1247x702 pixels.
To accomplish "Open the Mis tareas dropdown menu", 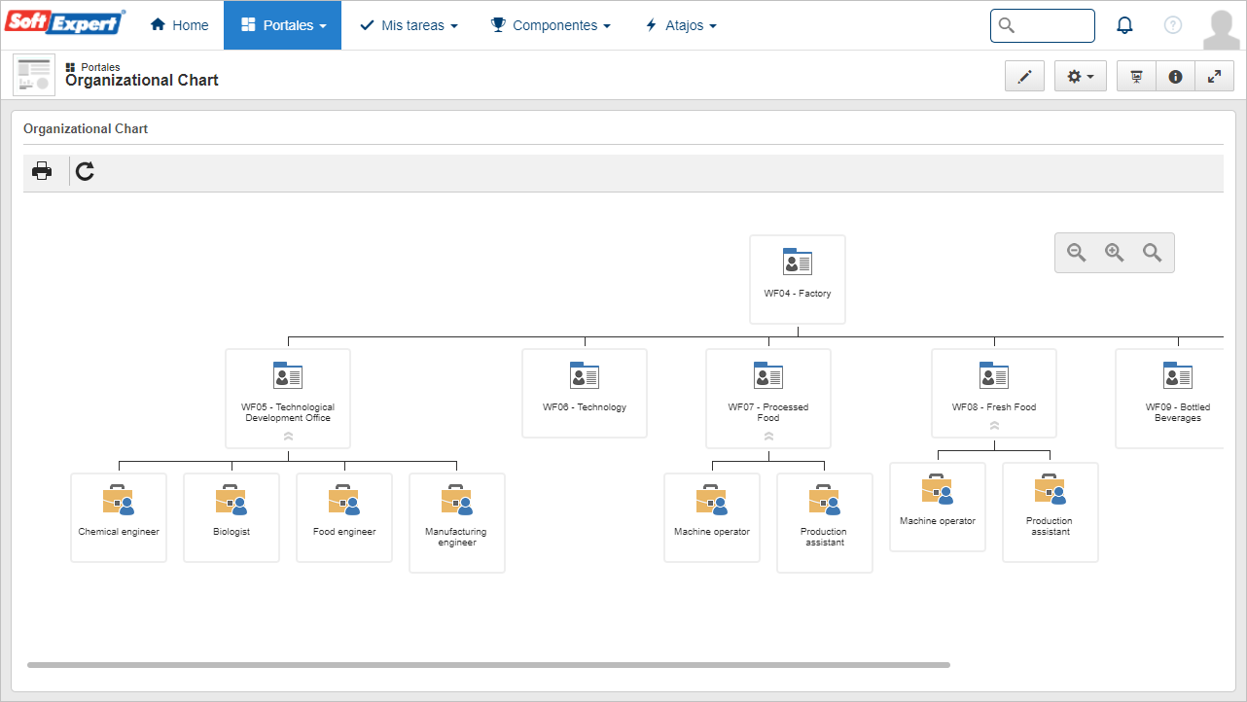I will click(x=409, y=25).
